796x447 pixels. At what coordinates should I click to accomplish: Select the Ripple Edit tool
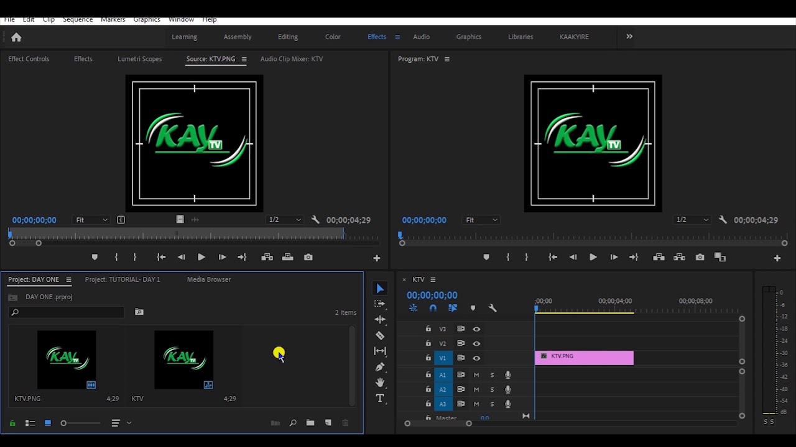pyautogui.click(x=380, y=319)
